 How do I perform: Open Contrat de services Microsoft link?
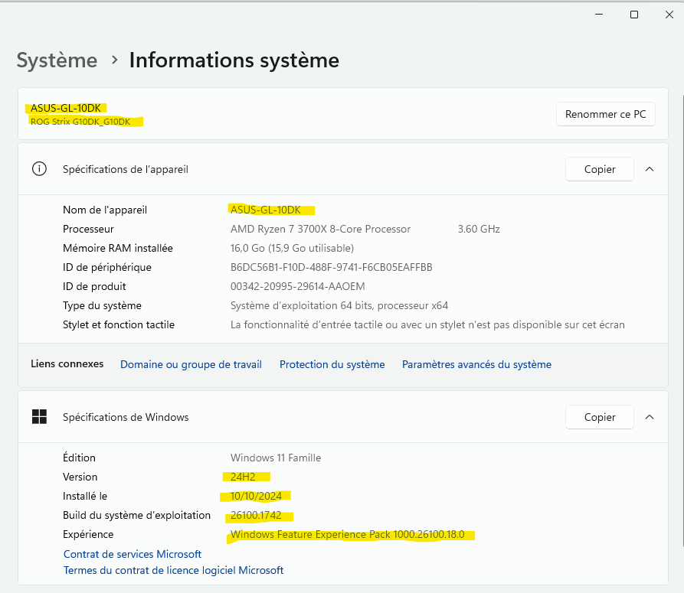pos(133,554)
